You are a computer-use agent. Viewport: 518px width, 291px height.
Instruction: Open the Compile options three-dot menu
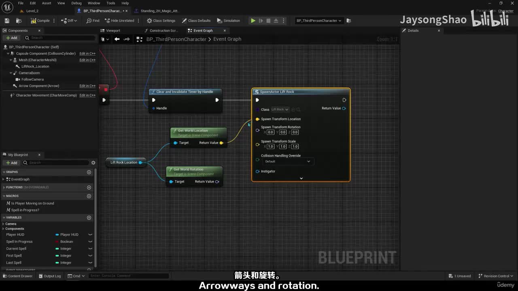(54, 21)
